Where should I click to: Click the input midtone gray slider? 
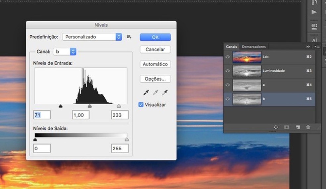pos(89,106)
